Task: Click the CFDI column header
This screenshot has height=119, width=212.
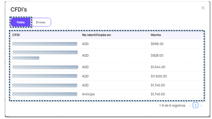Action: [x=16, y=35]
